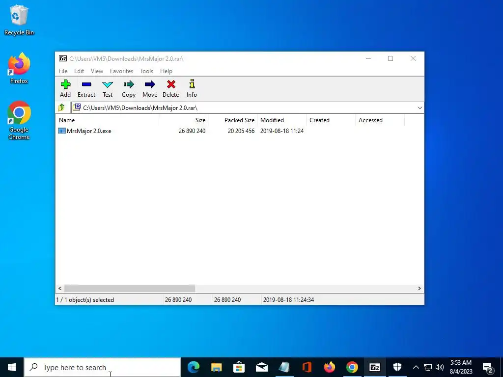Image resolution: width=503 pixels, height=377 pixels.
Task: Open Windows Security from taskbar
Action: pyautogui.click(x=397, y=367)
